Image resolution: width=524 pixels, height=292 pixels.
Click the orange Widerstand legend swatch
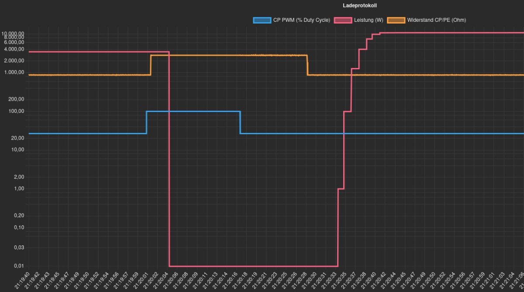coord(396,20)
